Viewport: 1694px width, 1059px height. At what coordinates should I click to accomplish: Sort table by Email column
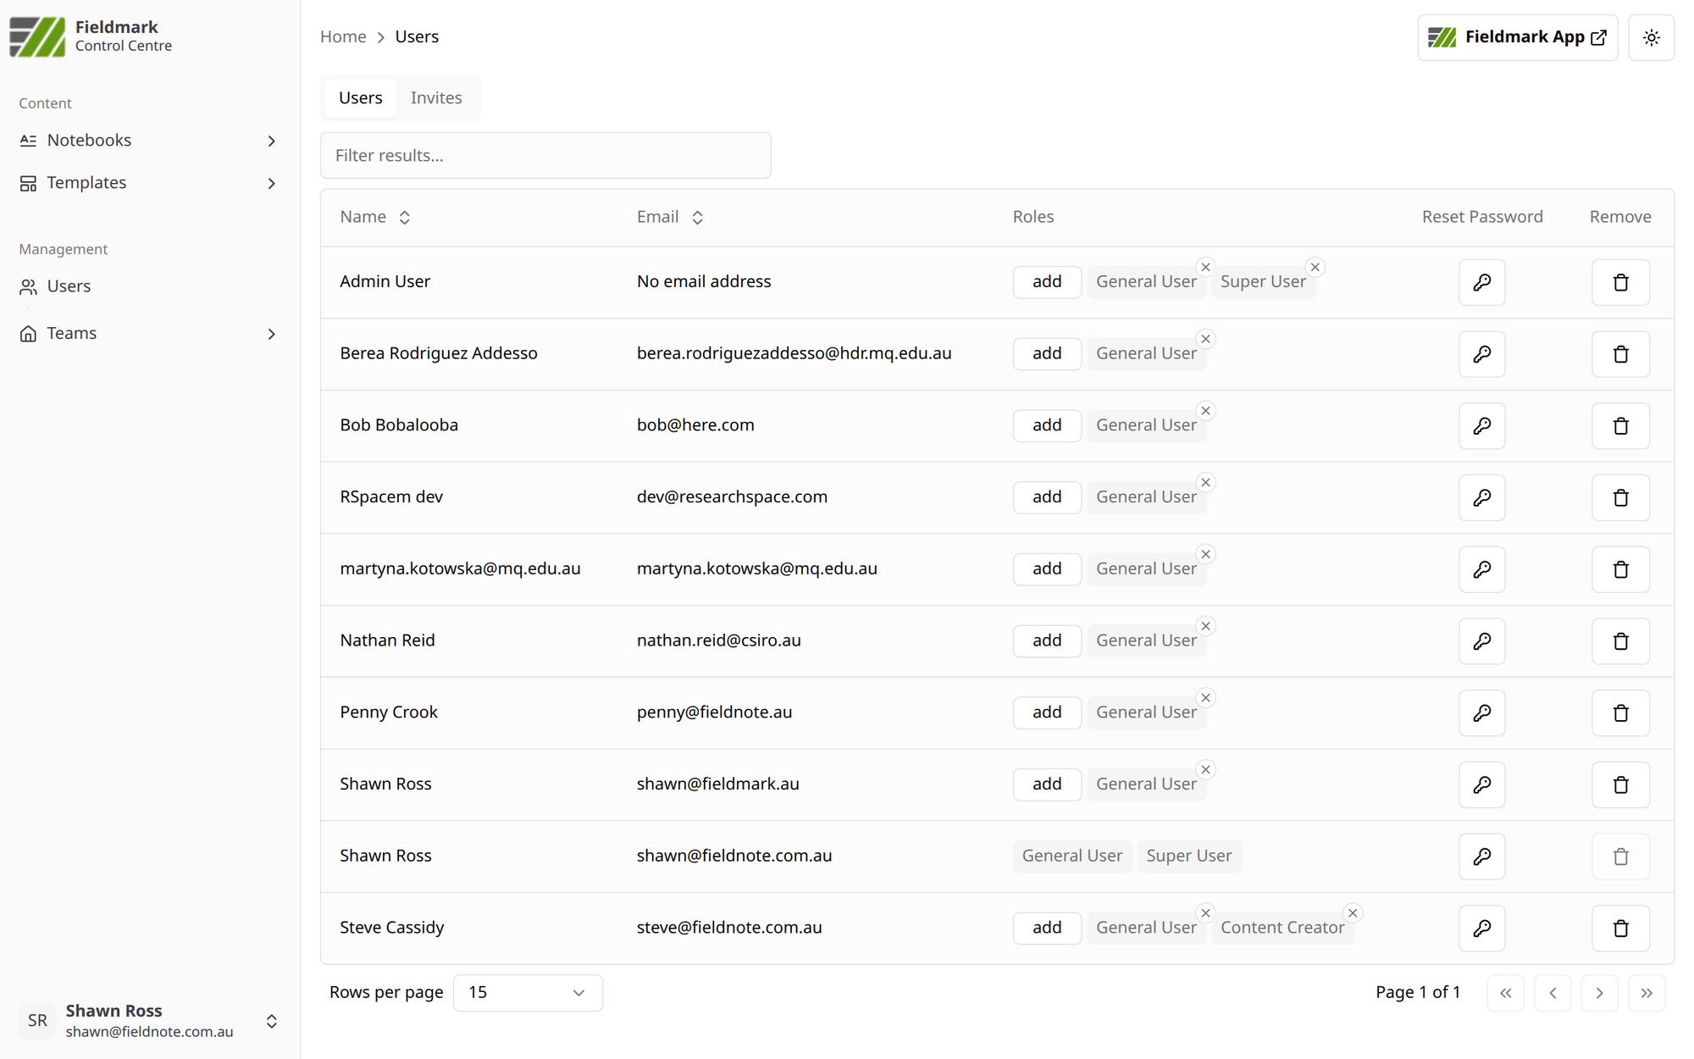669,217
